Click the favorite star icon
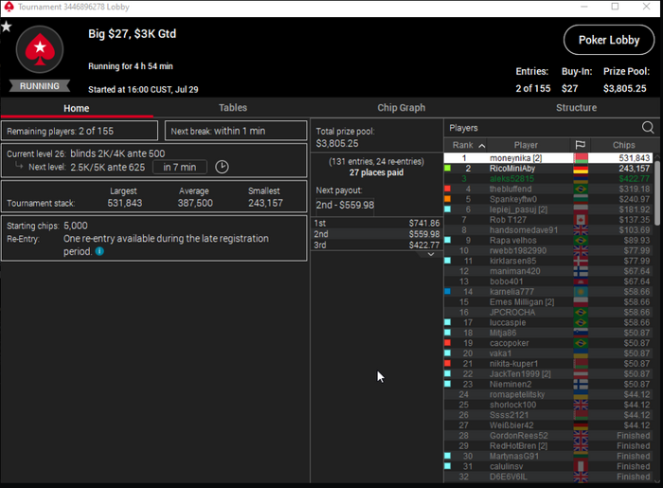The height and width of the screenshot is (488, 663). coord(7,27)
